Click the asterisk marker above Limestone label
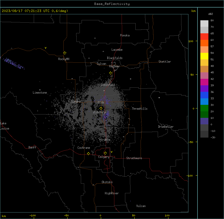Viewport: 224px width, 219px height. point(40,90)
